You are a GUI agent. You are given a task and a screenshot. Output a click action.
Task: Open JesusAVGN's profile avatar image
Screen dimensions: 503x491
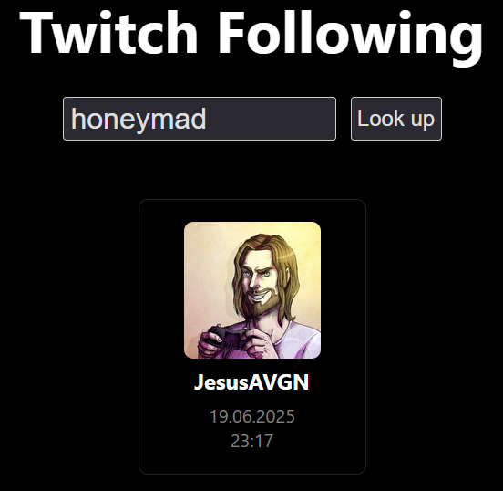pos(252,290)
